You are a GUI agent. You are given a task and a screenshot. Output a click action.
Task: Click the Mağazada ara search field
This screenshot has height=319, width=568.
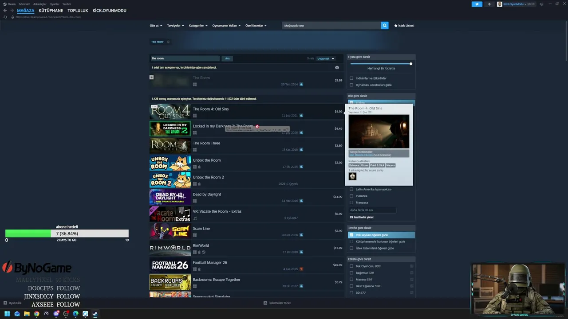tap(331, 25)
